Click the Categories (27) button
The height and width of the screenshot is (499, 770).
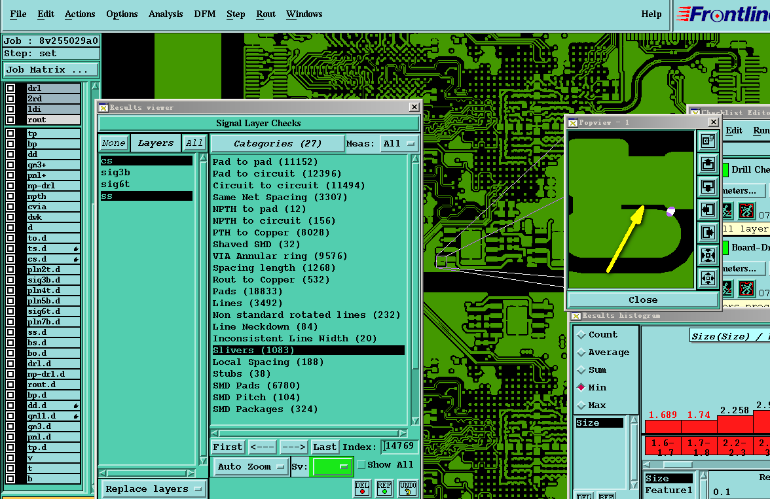point(278,144)
